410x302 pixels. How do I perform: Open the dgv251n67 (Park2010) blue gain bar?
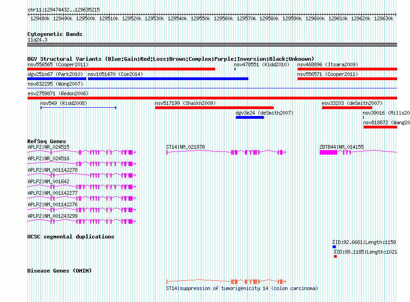point(57,79)
